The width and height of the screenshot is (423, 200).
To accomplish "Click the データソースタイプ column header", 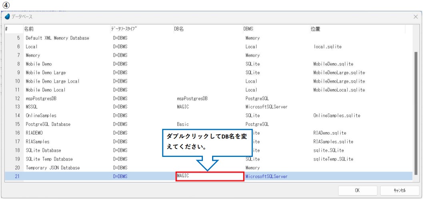I will click(x=125, y=29).
